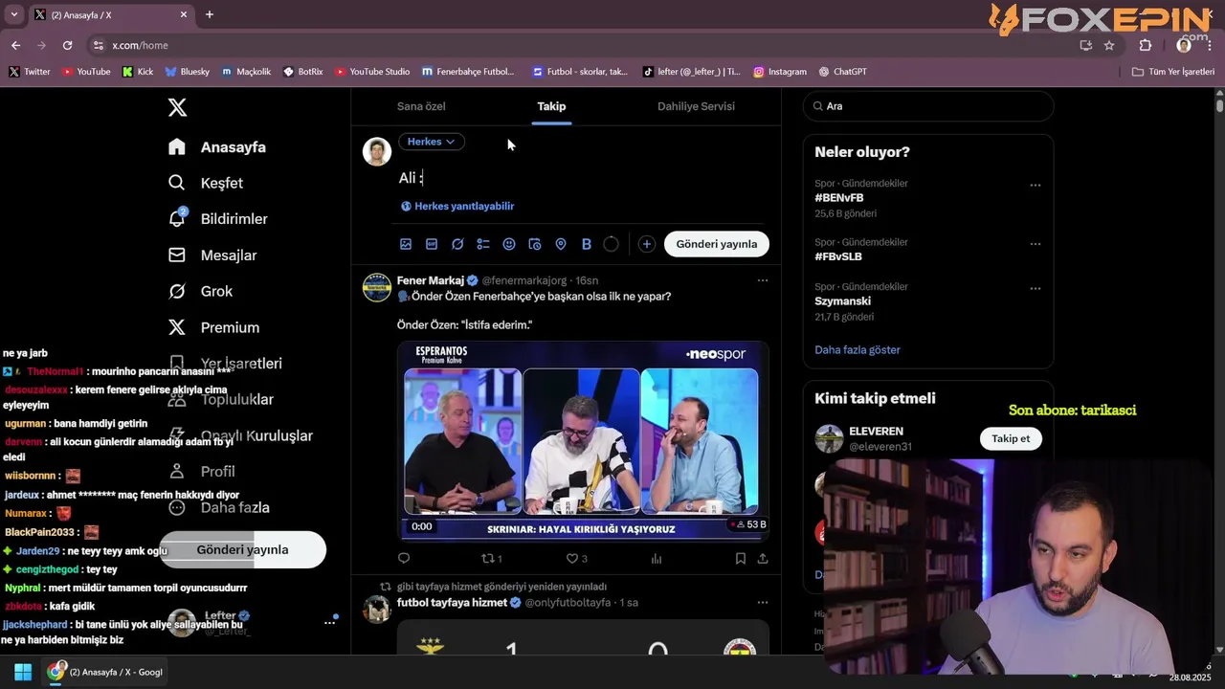
Task: Click the Ara search field
Action: 928,106
